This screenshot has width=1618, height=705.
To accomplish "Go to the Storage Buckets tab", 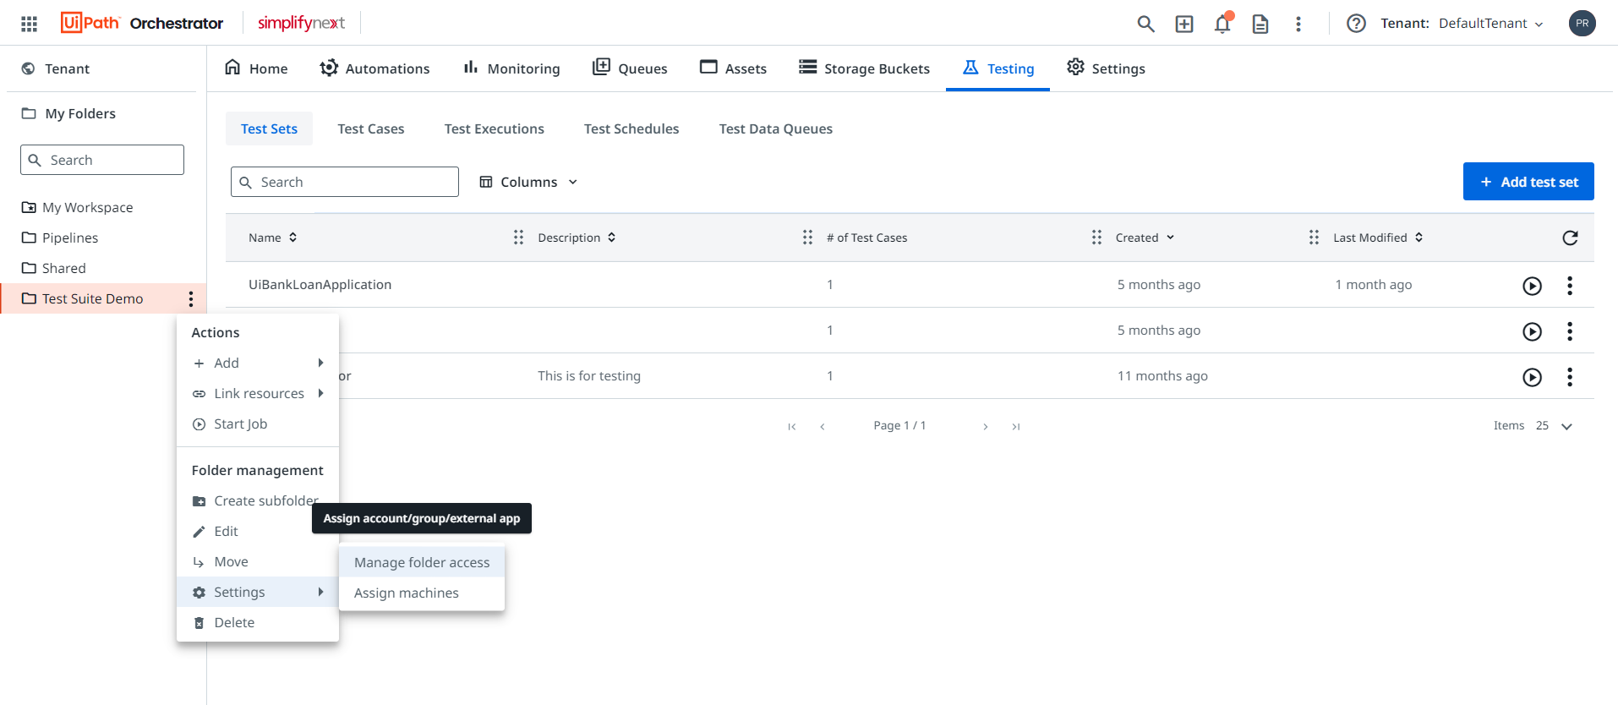I will [x=864, y=68].
